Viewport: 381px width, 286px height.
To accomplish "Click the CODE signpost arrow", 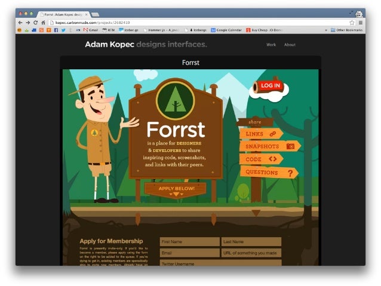I will click(261, 159).
